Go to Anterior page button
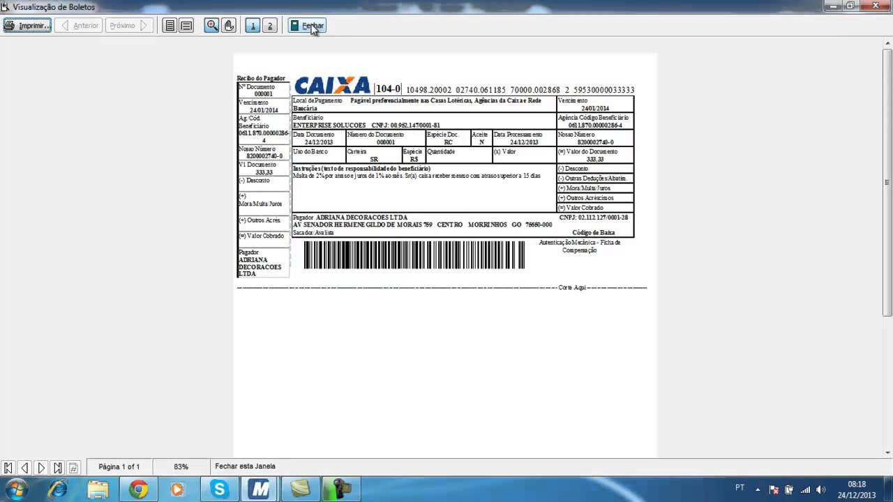 click(77, 26)
